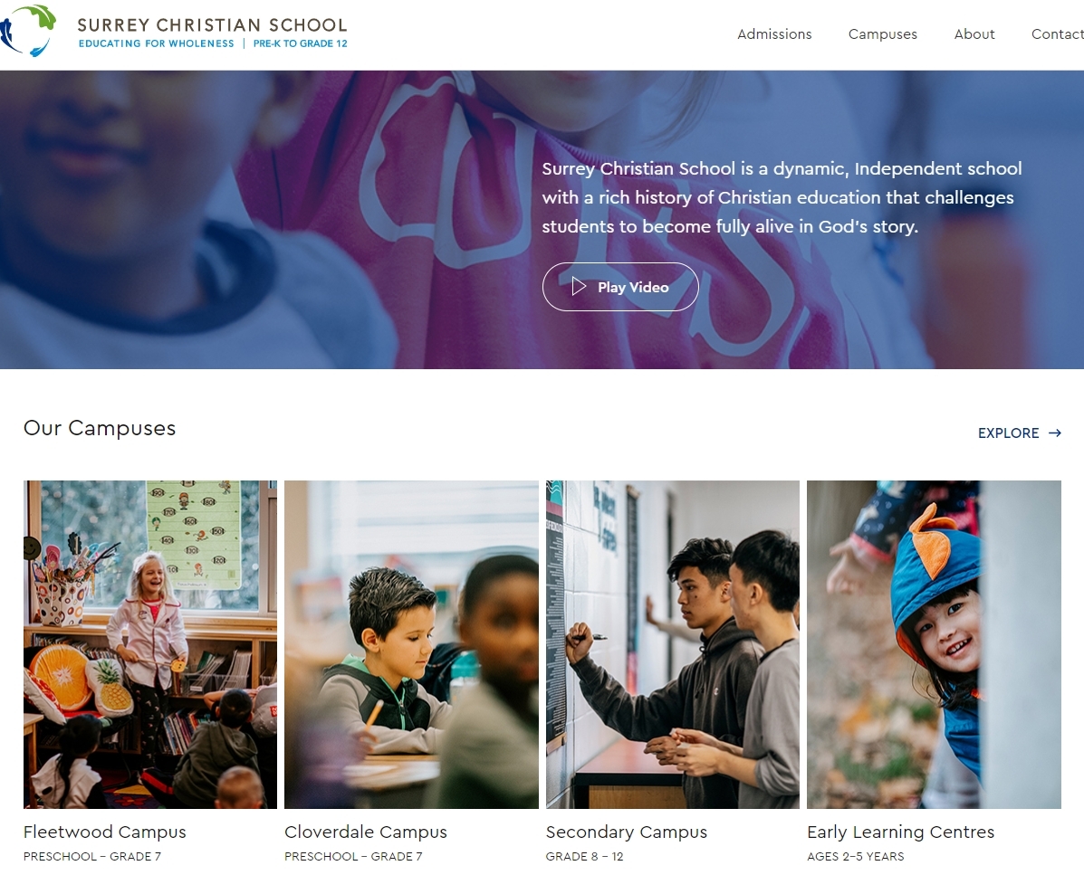Click the Our Campuses heading
Image resolution: width=1084 pixels, height=894 pixels.
click(x=100, y=428)
